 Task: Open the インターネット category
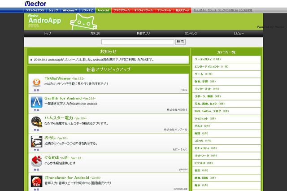[x=226, y=89]
